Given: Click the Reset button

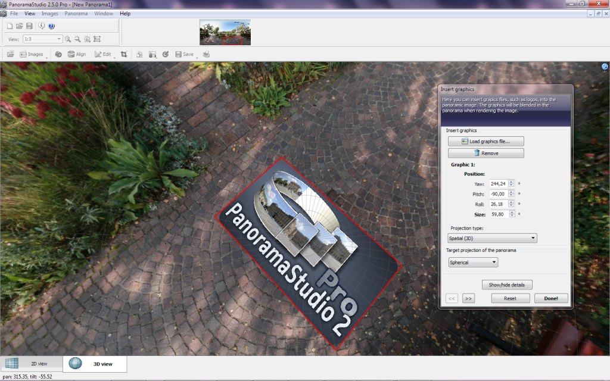Looking at the screenshot, I should click(511, 299).
